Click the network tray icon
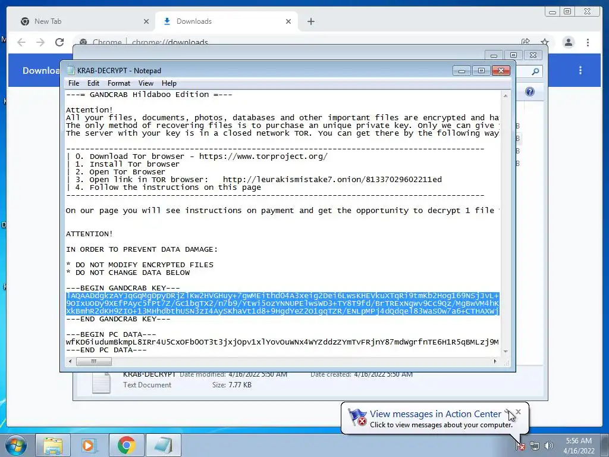This screenshot has height=457, width=609. pyautogui.click(x=535, y=446)
